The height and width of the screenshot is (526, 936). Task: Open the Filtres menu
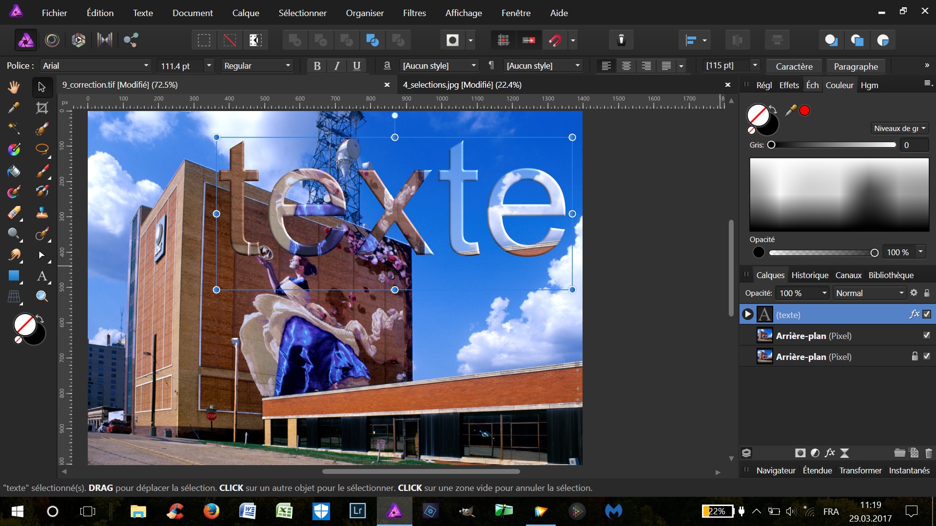pos(414,13)
